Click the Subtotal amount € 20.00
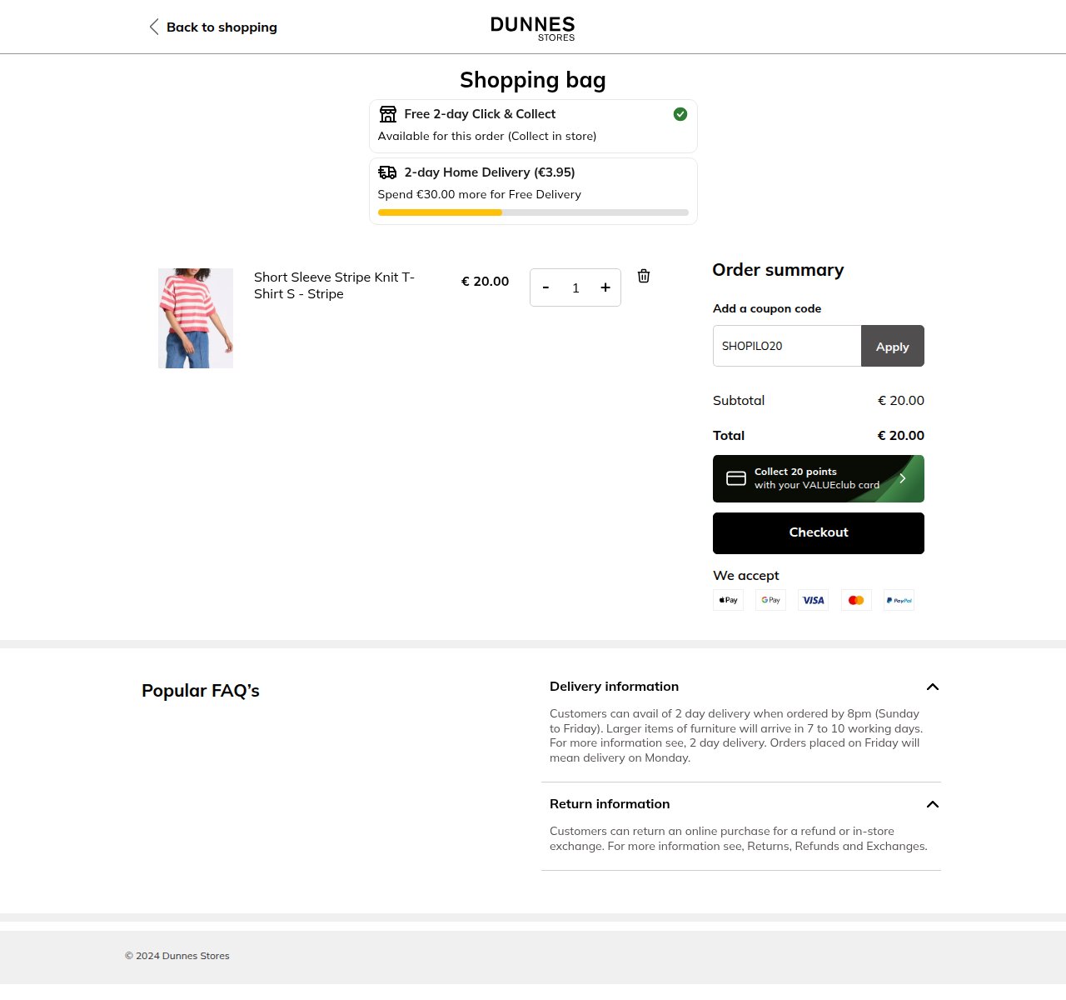 pos(901,401)
